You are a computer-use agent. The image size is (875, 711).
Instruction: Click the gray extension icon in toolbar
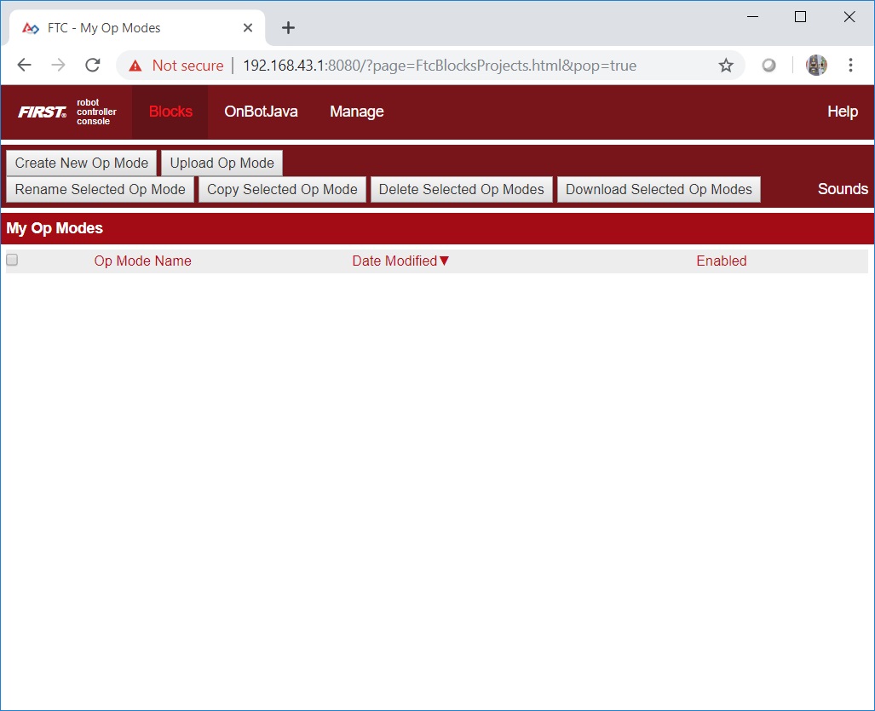click(769, 66)
